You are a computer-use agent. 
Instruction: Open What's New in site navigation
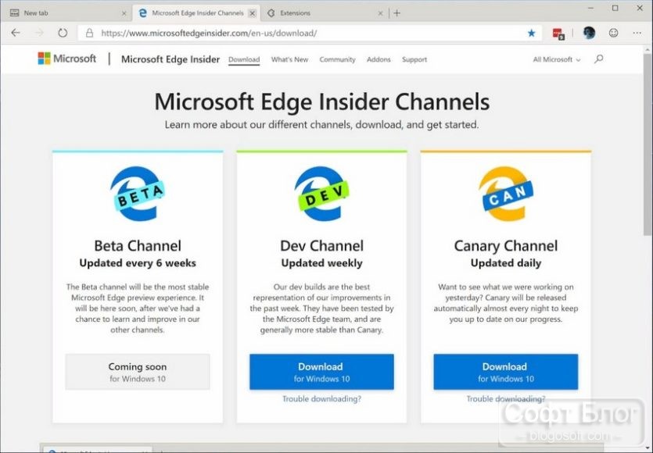coord(289,59)
